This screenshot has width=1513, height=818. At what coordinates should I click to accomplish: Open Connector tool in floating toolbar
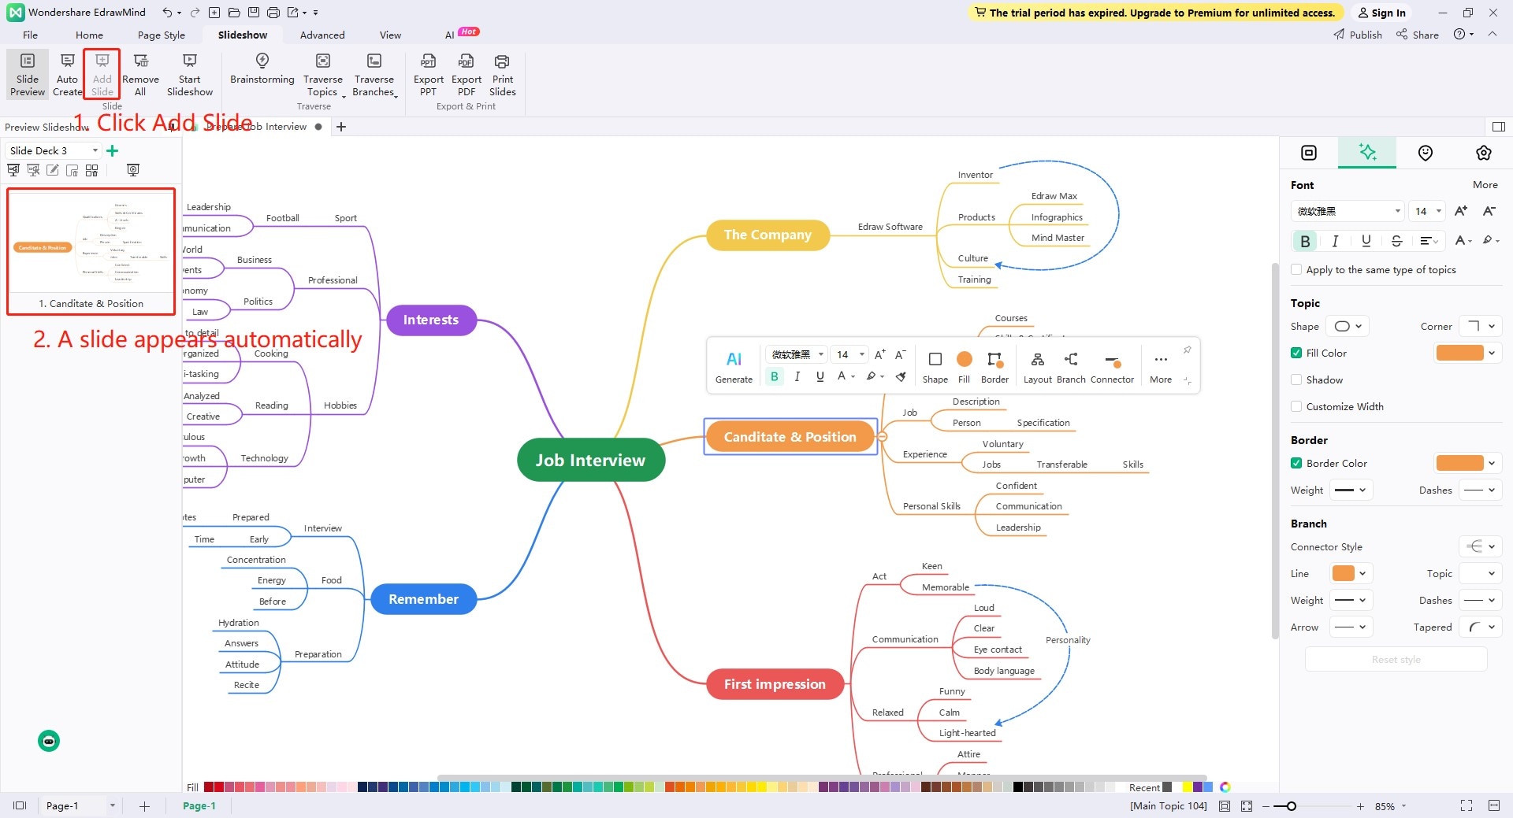[1112, 367]
